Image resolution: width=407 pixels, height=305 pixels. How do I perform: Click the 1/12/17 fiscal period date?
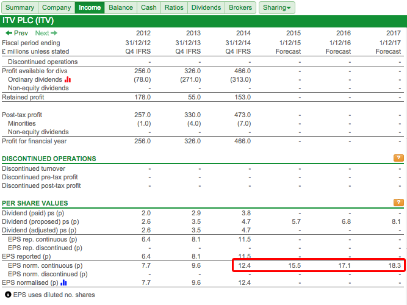tap(390, 43)
